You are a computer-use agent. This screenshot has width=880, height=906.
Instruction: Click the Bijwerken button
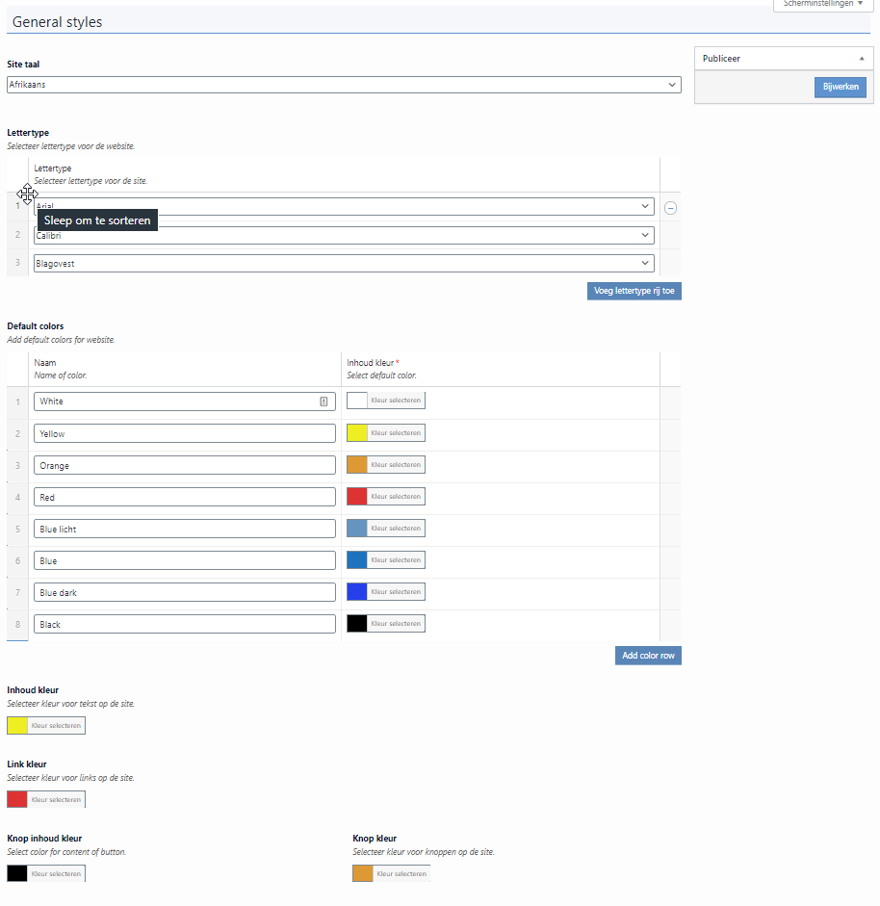click(x=841, y=88)
